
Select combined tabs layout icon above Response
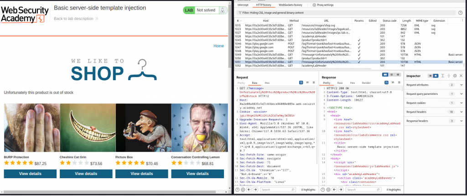398,74
